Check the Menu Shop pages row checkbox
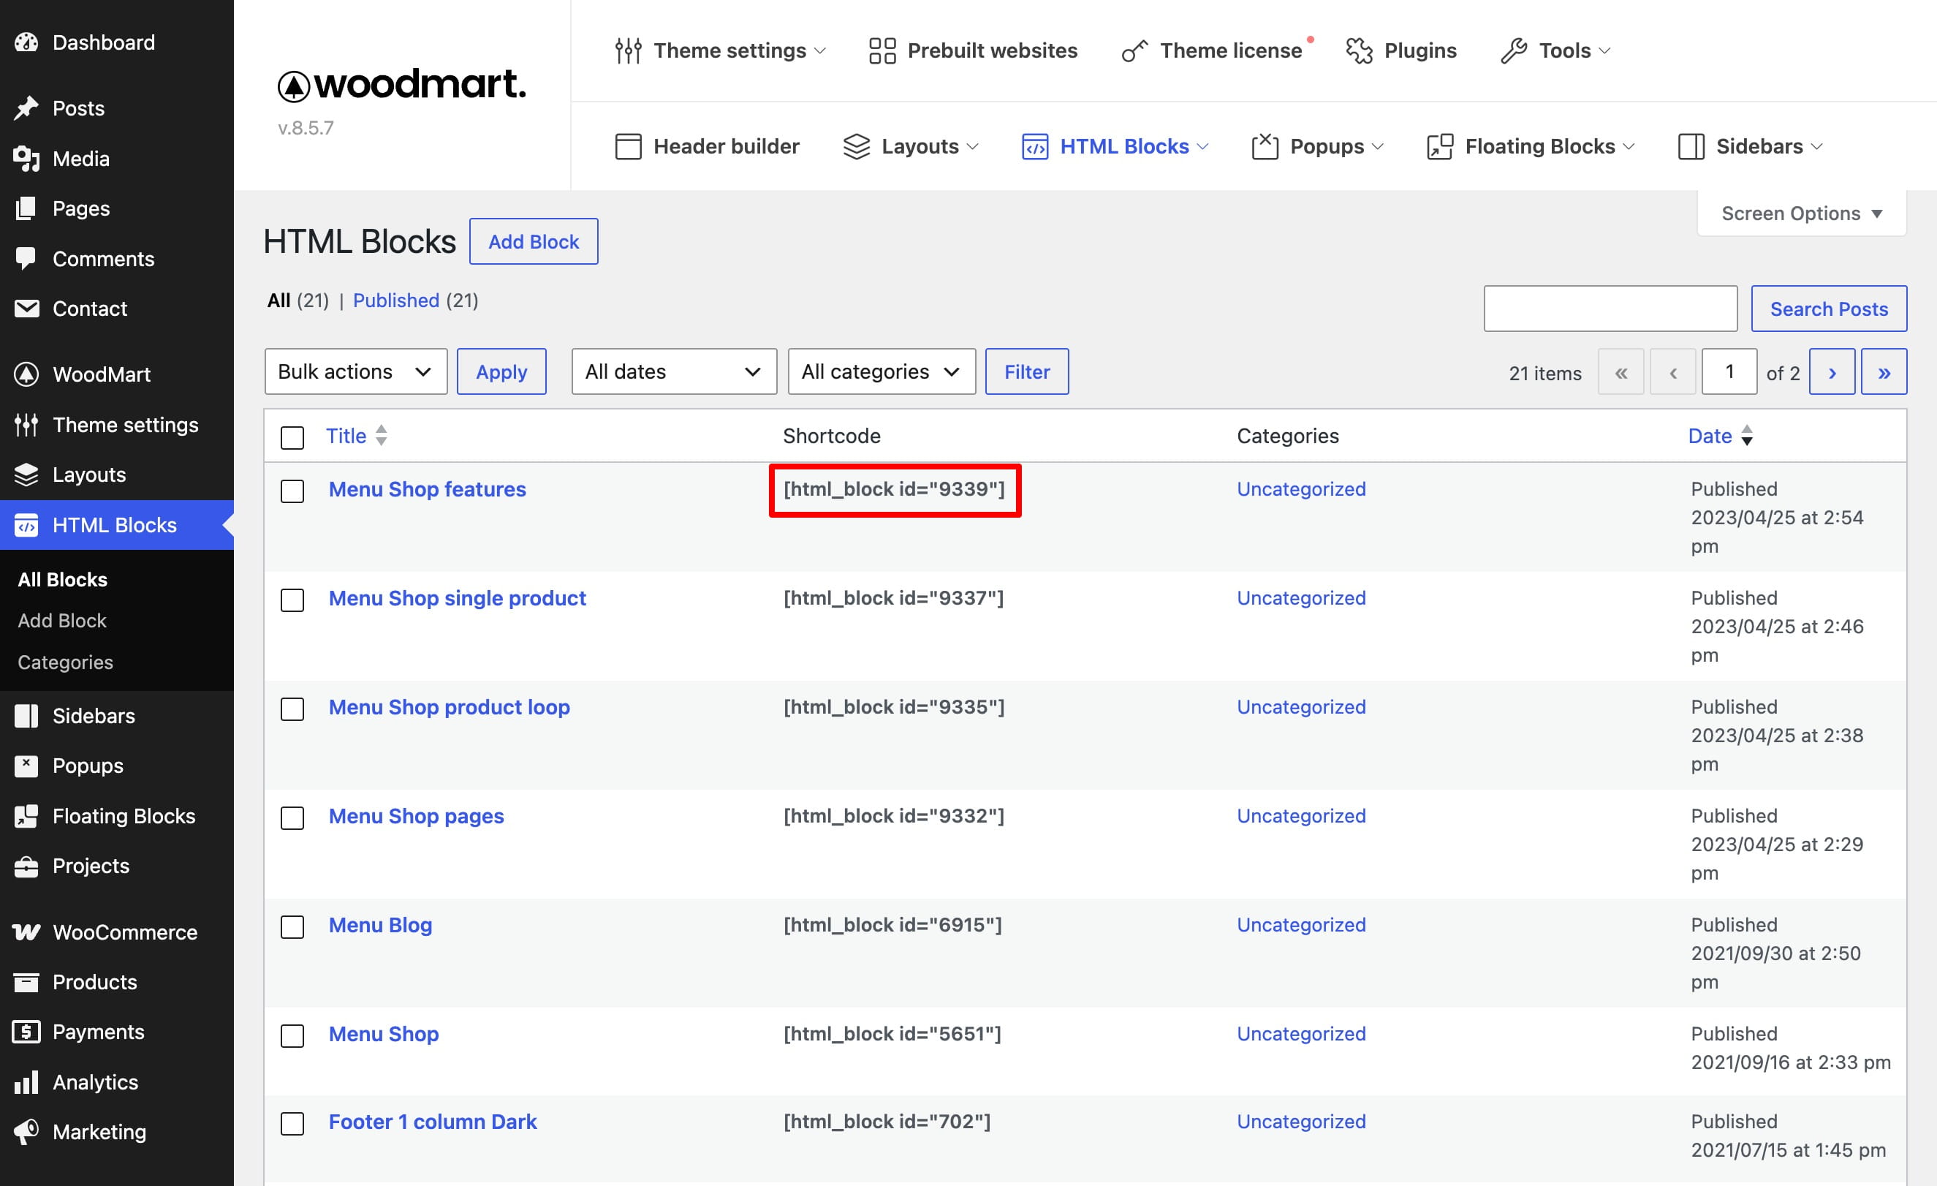Viewport: 1937px width, 1186px height. [x=292, y=818]
